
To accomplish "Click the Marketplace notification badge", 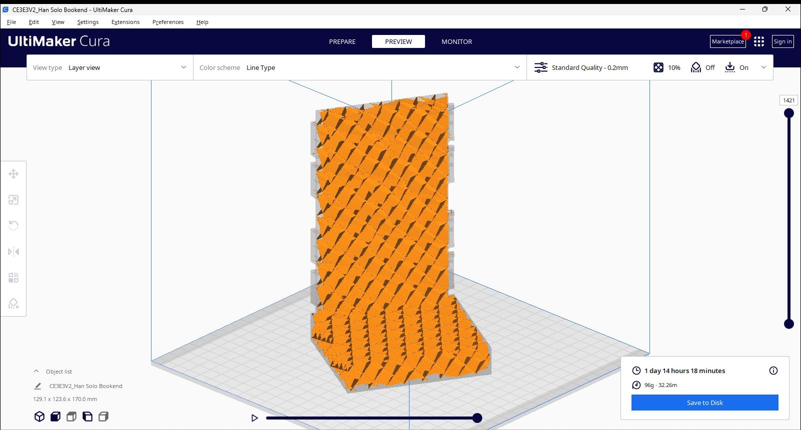I will click(746, 35).
